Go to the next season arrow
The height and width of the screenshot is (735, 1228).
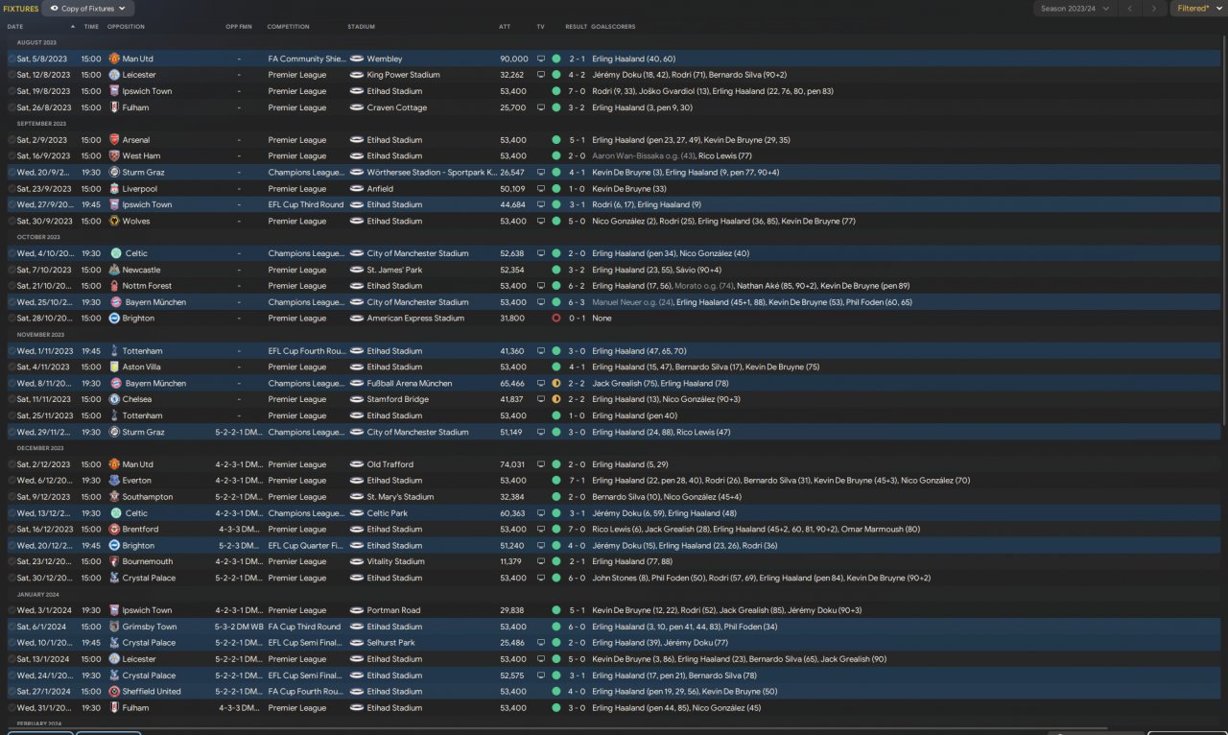tap(1154, 9)
